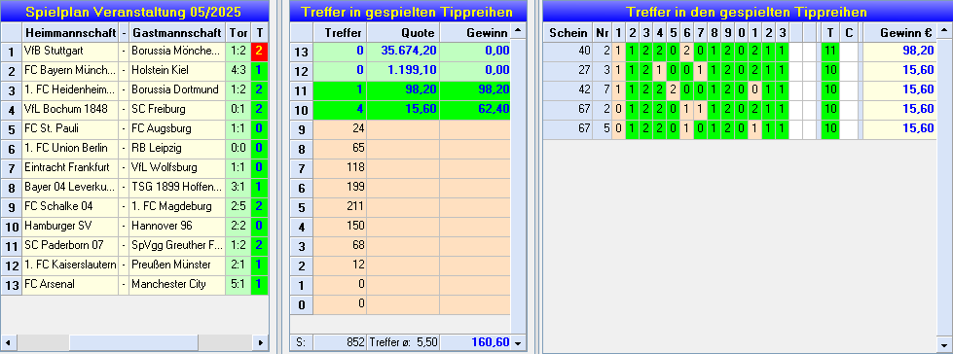953x354 pixels.
Task: Click up arrow of Treffer table scrollbar
Action: coord(518,30)
